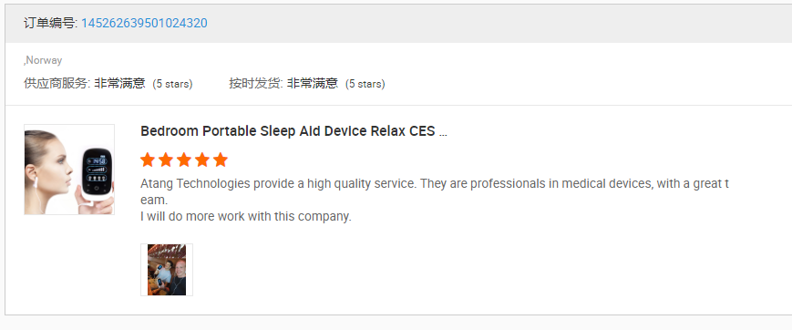The height and width of the screenshot is (330, 792).
Task: Click the line 'I will do more work'
Action: pyautogui.click(x=245, y=217)
